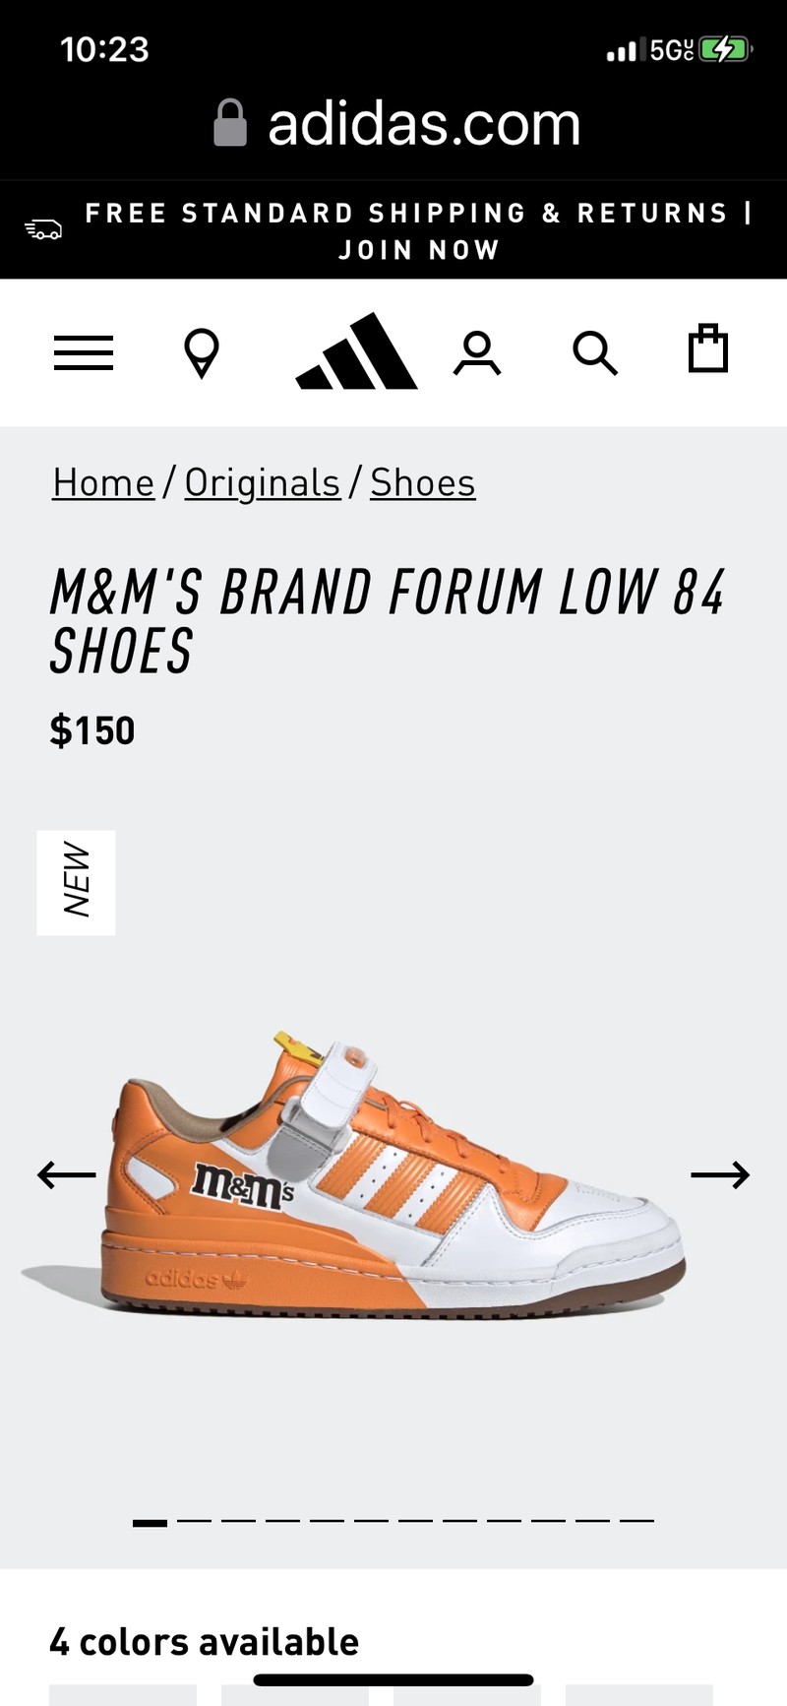Tap the padlock icon in address bar
The width and height of the screenshot is (787, 1706).
click(x=230, y=123)
